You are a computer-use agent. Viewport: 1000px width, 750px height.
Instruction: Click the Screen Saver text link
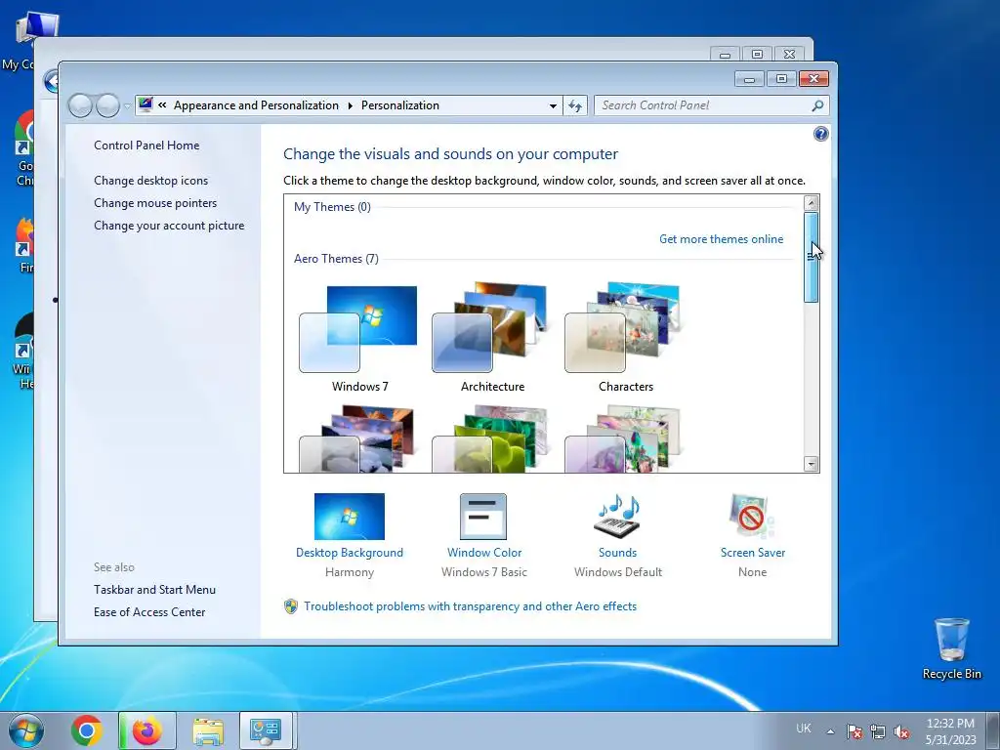pyautogui.click(x=753, y=553)
